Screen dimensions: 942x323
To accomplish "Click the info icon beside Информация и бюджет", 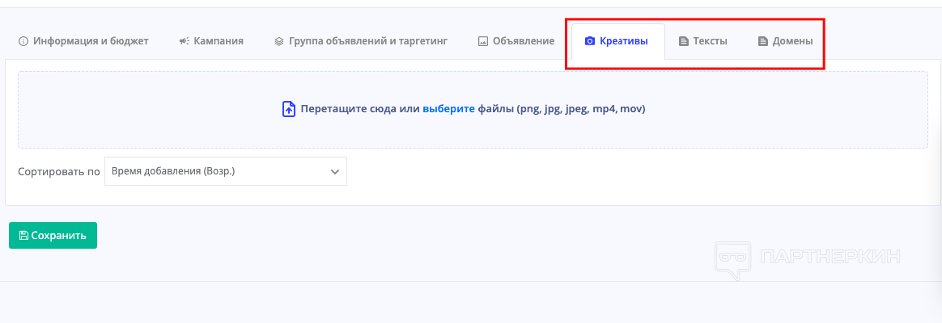I will (23, 41).
